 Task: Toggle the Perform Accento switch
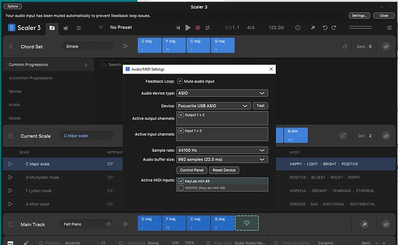[41, 243]
